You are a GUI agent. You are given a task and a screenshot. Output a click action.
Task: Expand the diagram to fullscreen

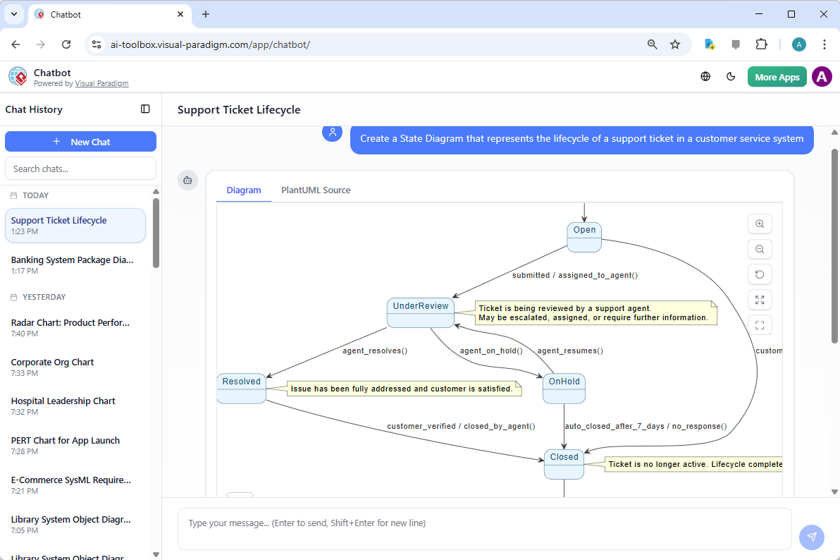[x=760, y=300]
